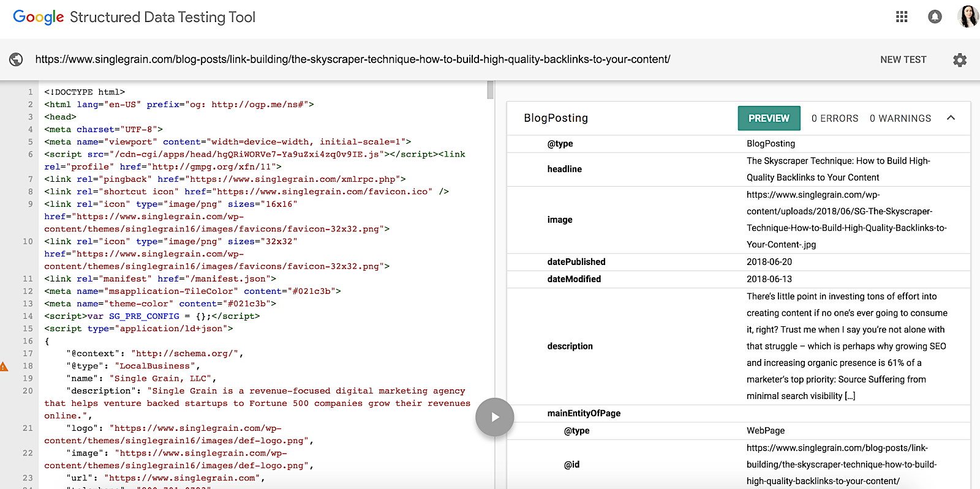This screenshot has width=980, height=489.
Task: Open the Google apps grid
Action: (x=902, y=17)
